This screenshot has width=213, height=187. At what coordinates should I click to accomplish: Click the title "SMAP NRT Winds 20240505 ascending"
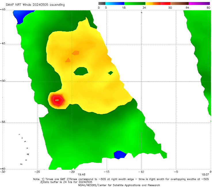point(35,5)
